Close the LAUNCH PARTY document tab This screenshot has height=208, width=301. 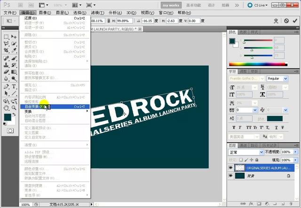[140, 29]
